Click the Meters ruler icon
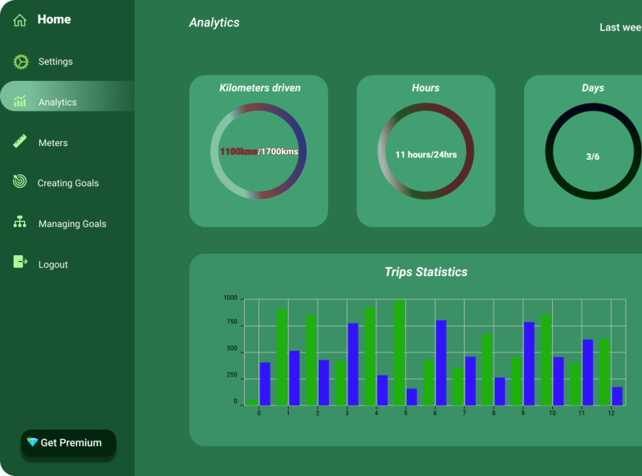The height and width of the screenshot is (476, 642). coord(18,142)
